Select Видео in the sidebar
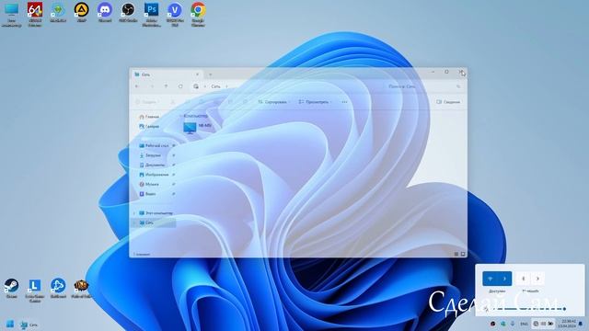Viewport: 589px width, 331px height. 148,194
